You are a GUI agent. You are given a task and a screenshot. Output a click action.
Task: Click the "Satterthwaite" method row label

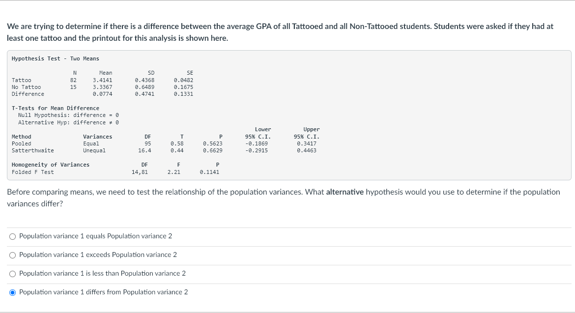(x=32, y=150)
